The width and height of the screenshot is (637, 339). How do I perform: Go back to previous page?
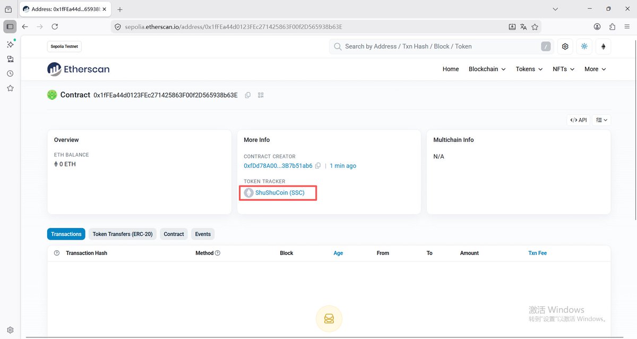[25, 27]
